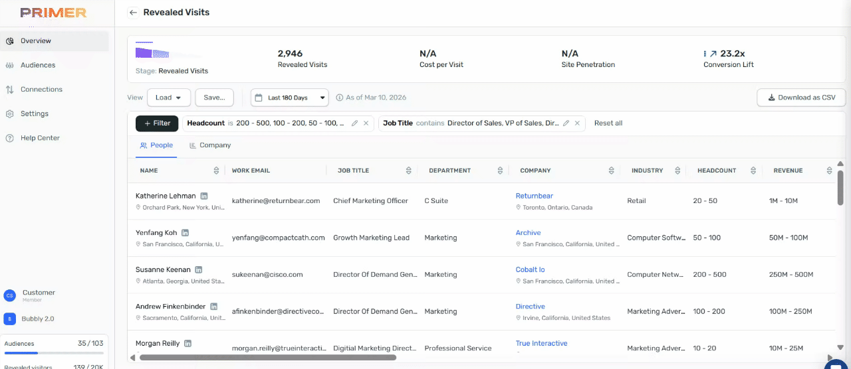This screenshot has height=369, width=851.
Task: Open the Bubbly 2.0 workspace switcher
Action: (38, 319)
